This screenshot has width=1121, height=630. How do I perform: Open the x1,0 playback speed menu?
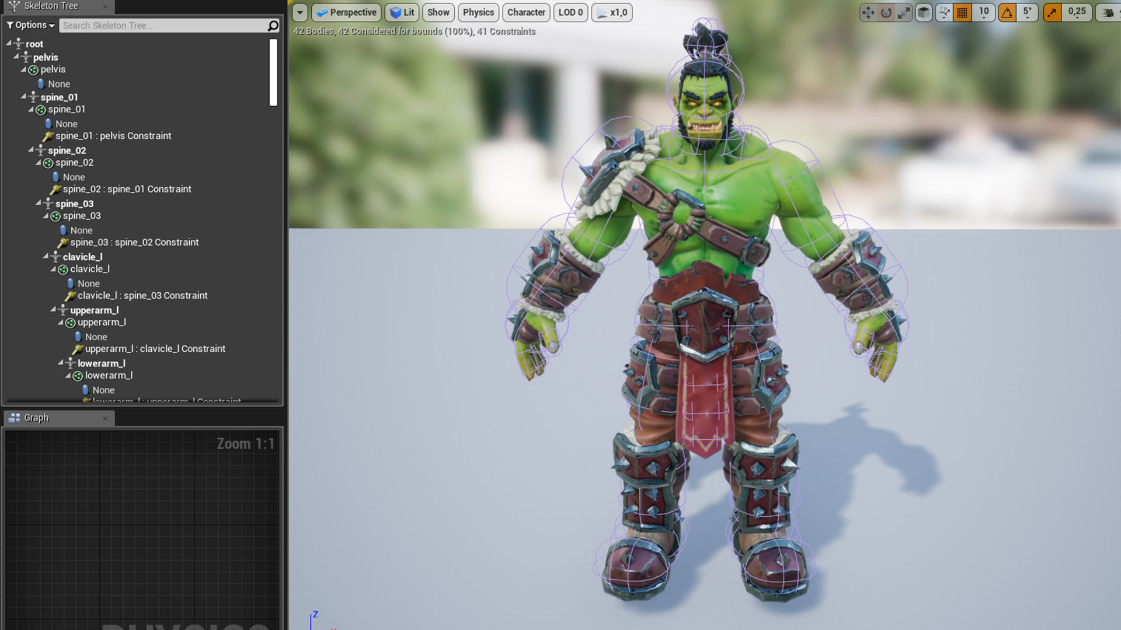click(x=612, y=12)
